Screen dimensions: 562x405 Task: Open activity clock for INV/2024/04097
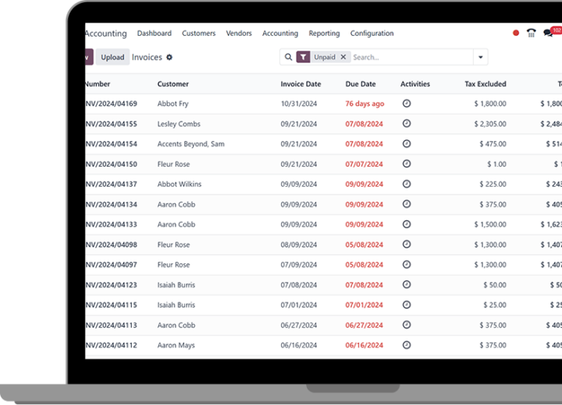pyautogui.click(x=407, y=264)
